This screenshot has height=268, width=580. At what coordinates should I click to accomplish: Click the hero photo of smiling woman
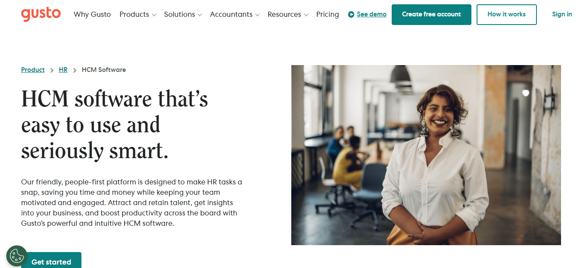coord(426,155)
